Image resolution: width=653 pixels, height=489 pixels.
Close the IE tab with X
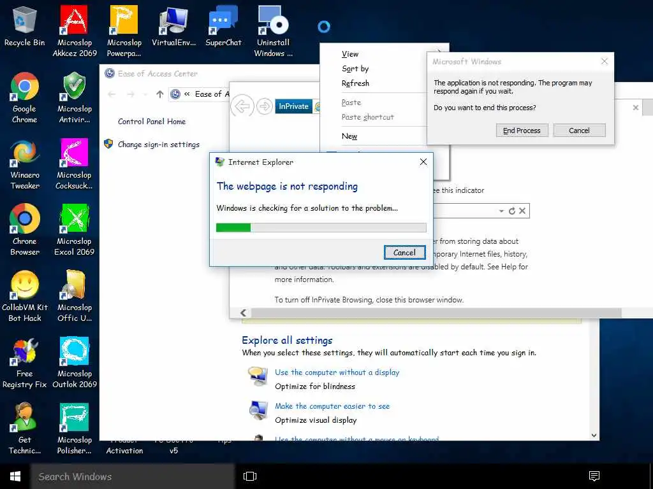point(636,107)
